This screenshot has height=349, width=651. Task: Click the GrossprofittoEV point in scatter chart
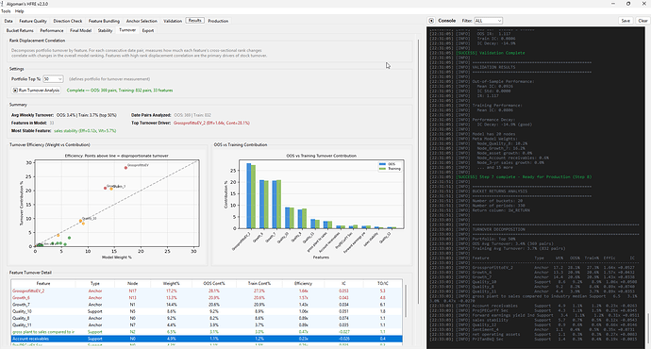click(125, 168)
